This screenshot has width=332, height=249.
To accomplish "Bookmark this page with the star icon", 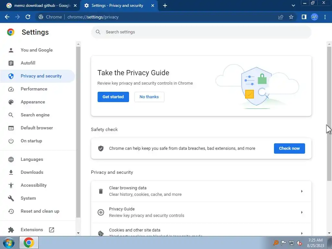I will (x=291, y=17).
